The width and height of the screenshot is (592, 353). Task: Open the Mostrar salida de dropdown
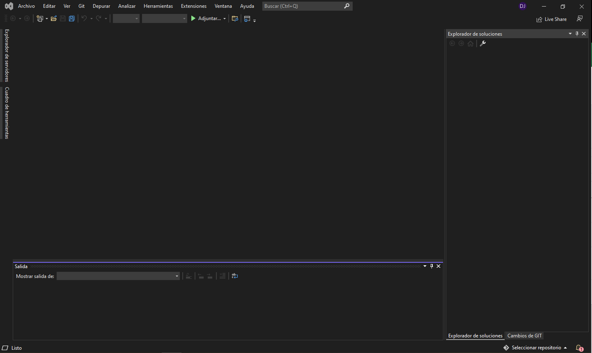(118, 276)
